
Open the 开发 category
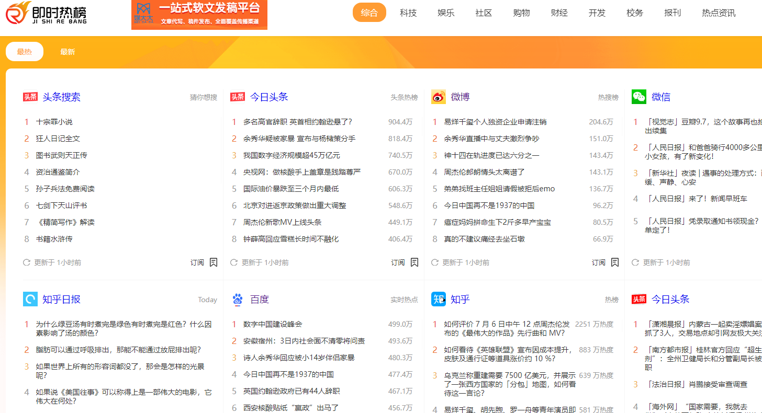pos(597,13)
